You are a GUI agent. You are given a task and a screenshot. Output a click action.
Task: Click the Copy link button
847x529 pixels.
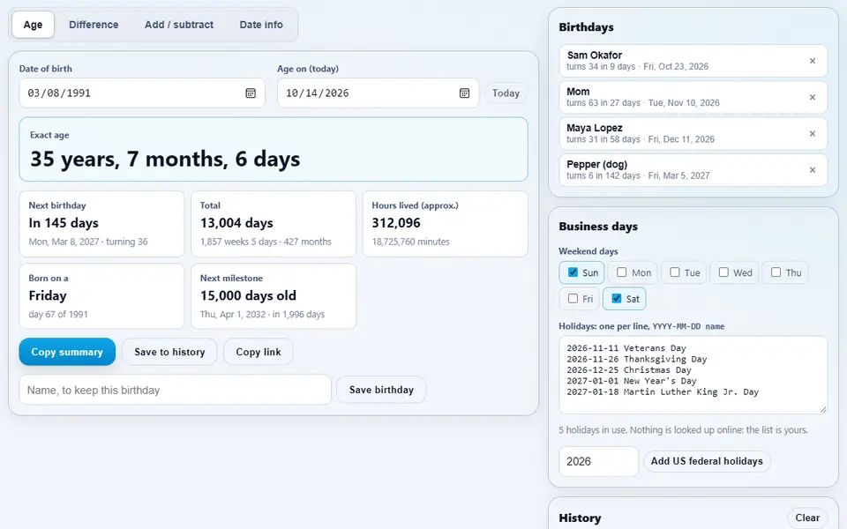point(259,352)
